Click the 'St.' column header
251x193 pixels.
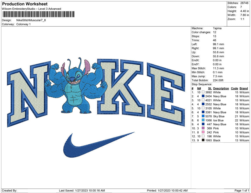[210, 88]
